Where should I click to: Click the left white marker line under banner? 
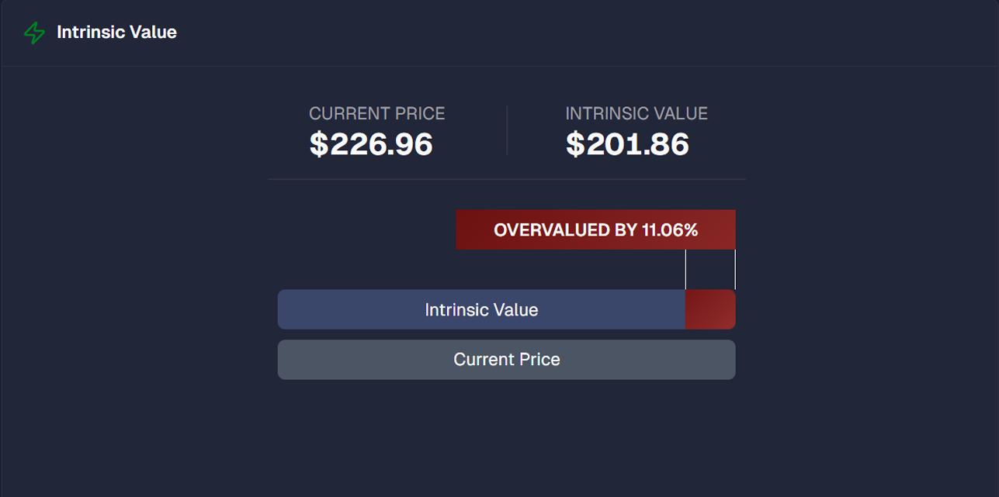(685, 269)
